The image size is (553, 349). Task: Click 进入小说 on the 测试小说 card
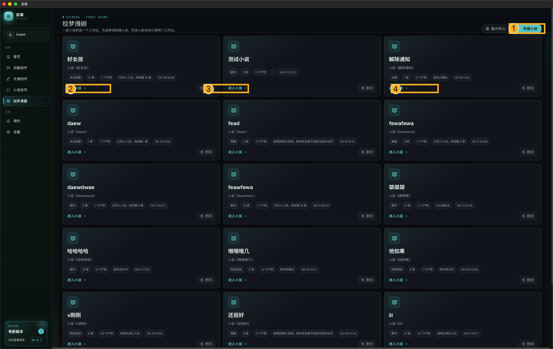point(237,88)
